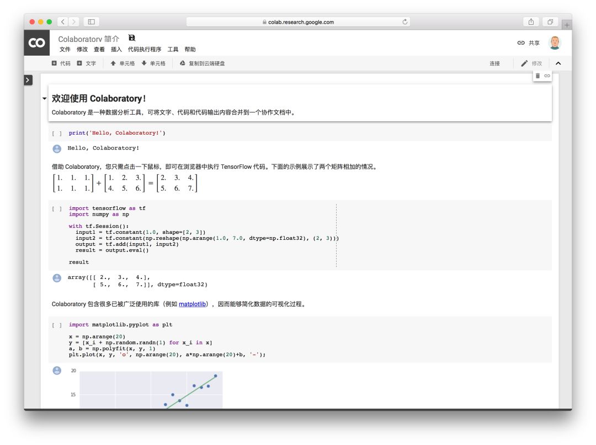This screenshot has height=445, width=596.
Task: Run the print Hello Colaboratory cell
Action: 57,133
